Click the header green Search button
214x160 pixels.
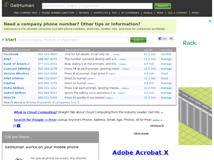(x=162, y=6)
